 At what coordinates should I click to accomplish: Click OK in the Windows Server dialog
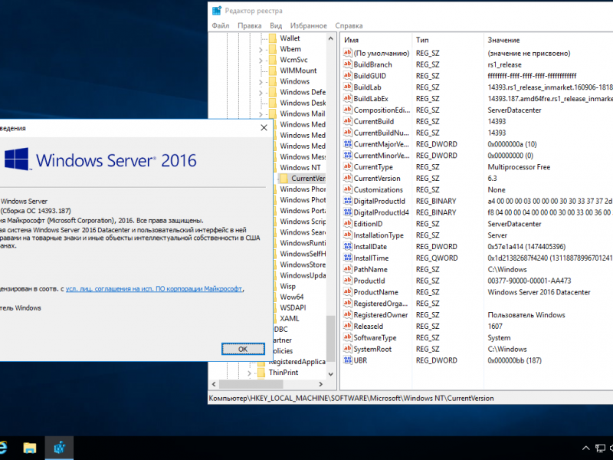[243, 349]
